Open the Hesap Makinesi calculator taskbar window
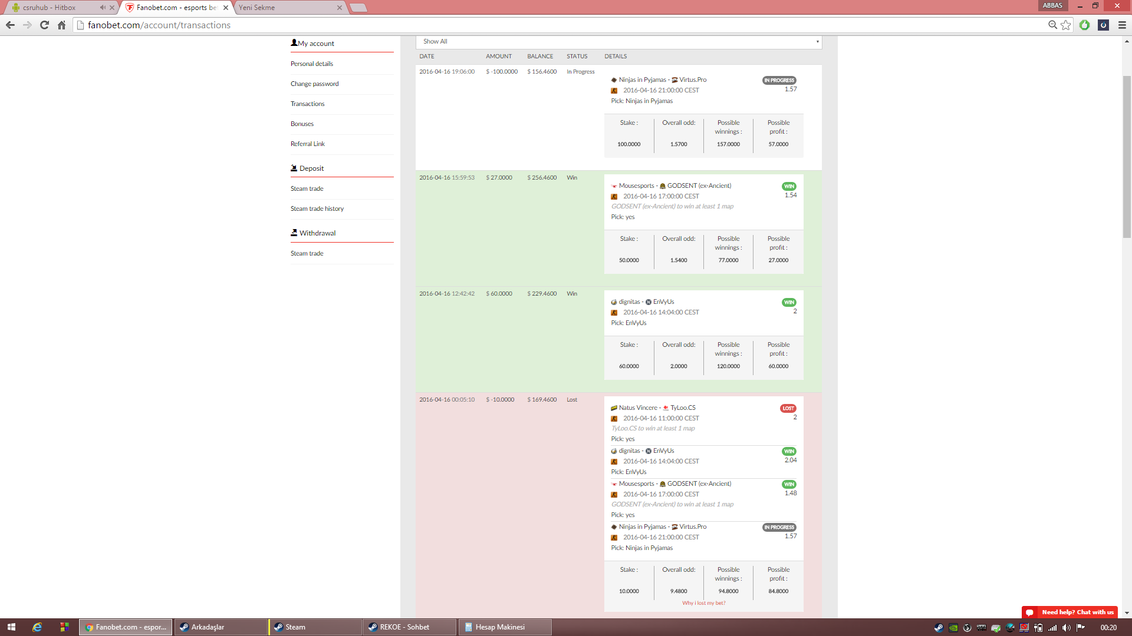The image size is (1132, 636). click(x=505, y=627)
